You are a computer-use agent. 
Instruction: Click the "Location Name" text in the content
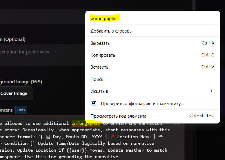[x=134, y=137]
